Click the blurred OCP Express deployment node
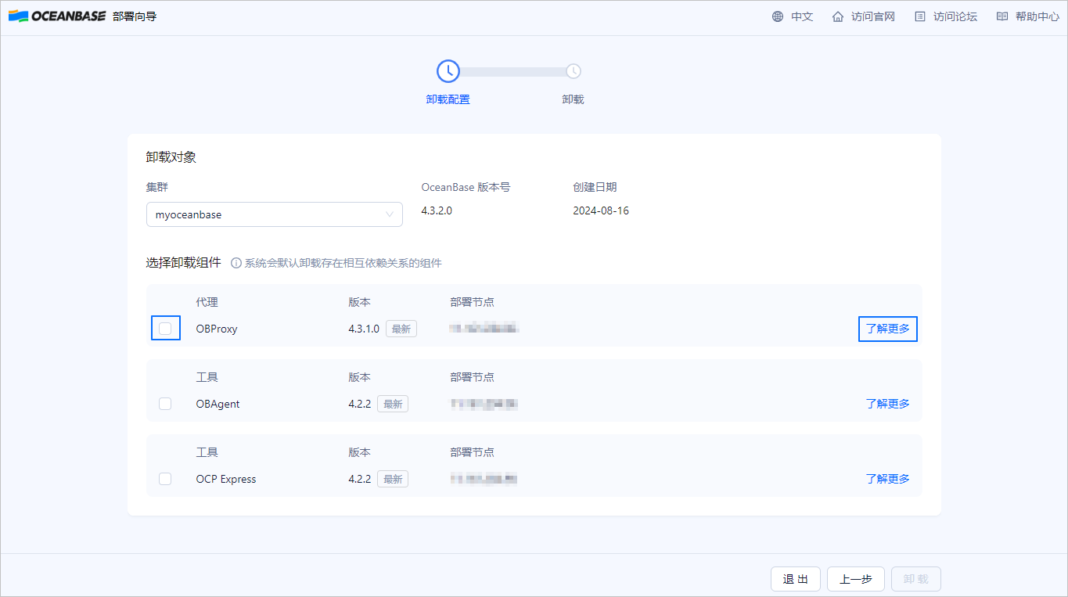The width and height of the screenshot is (1068, 597). (484, 479)
